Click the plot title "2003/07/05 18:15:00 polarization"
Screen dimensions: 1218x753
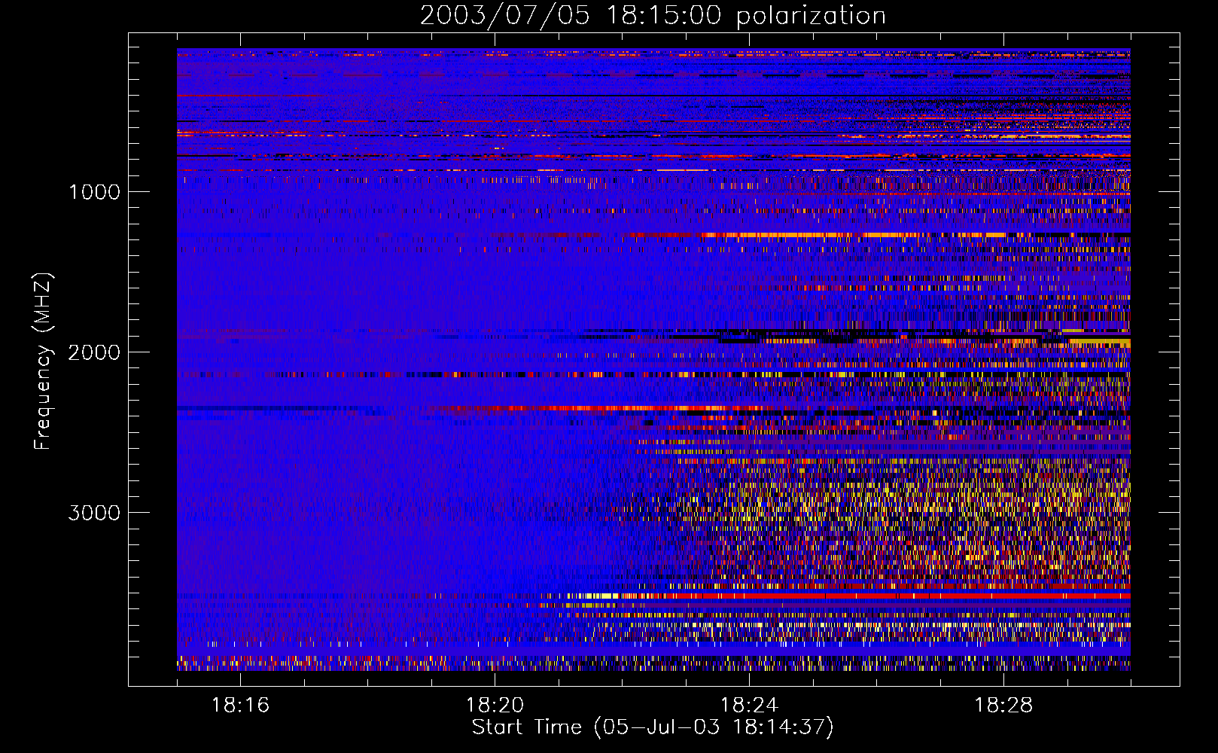click(653, 16)
